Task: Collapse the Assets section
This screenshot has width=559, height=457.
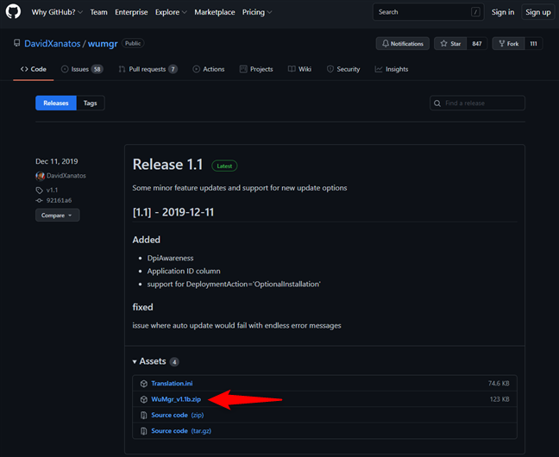Action: point(149,361)
